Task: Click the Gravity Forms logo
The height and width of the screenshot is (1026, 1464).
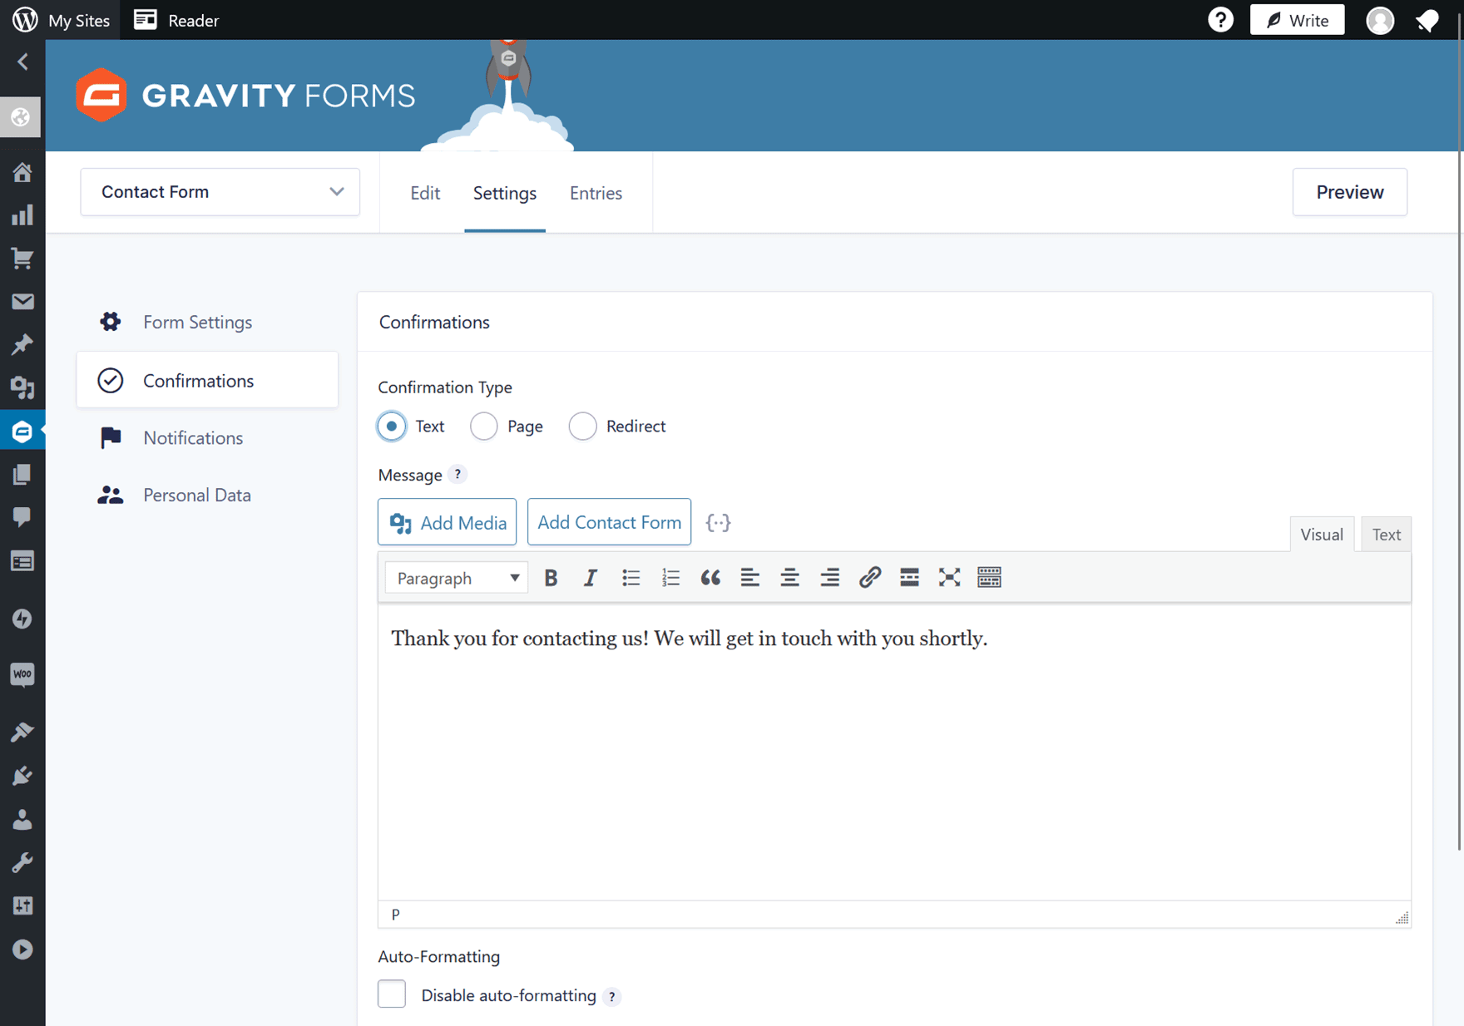Action: pyautogui.click(x=245, y=96)
